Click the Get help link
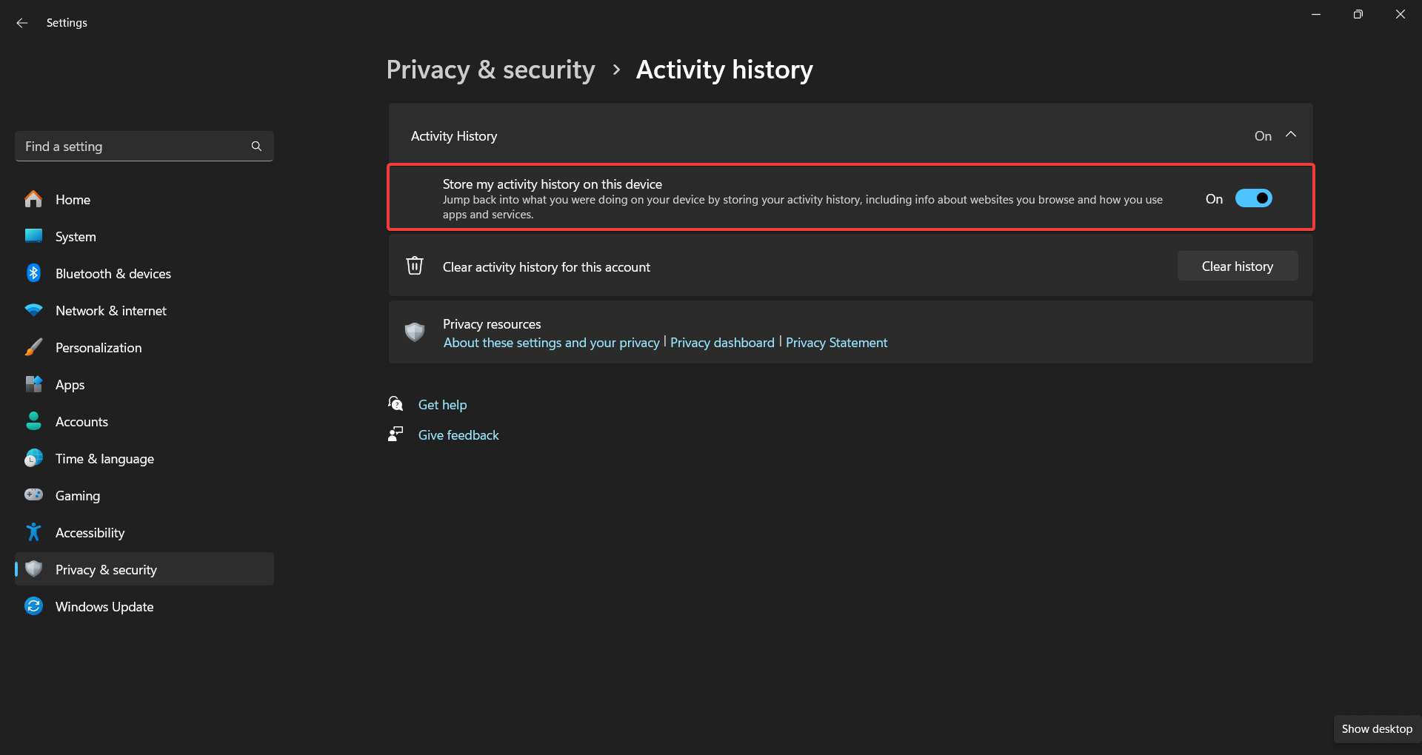The height and width of the screenshot is (755, 1422). [x=442, y=405]
